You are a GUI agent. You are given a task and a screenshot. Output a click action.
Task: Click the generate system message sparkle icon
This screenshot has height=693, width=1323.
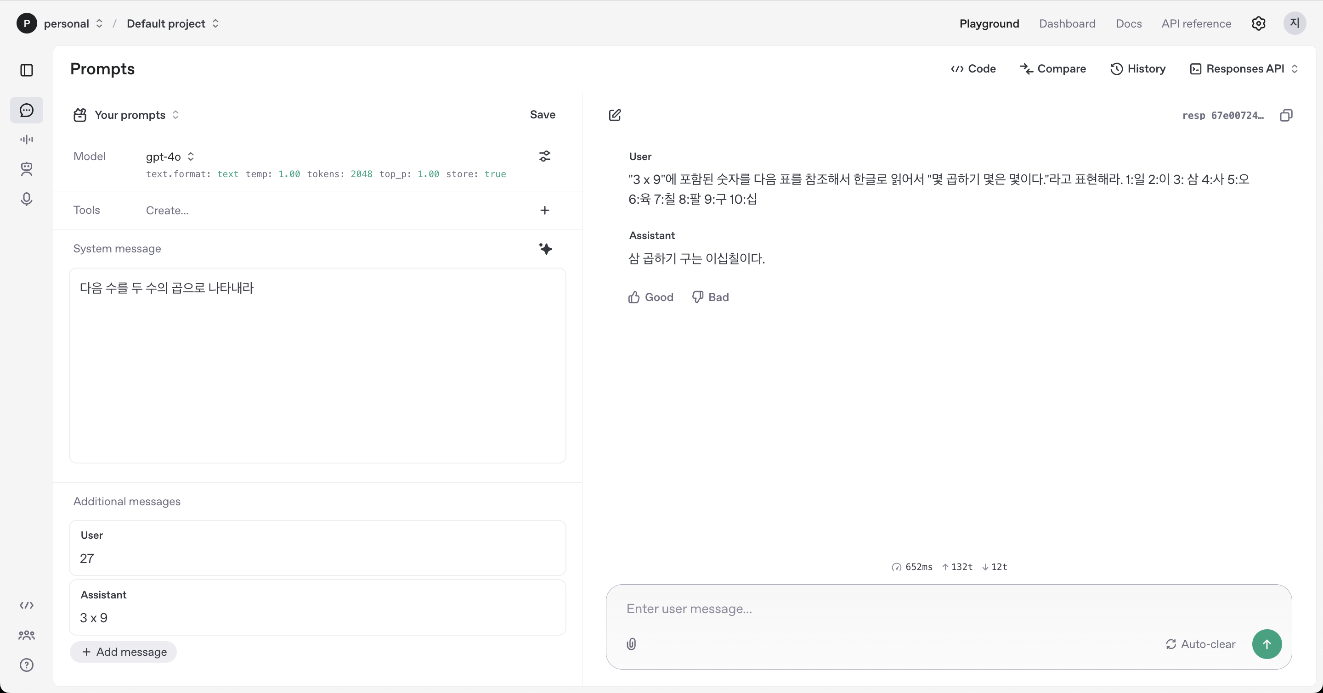tap(545, 249)
